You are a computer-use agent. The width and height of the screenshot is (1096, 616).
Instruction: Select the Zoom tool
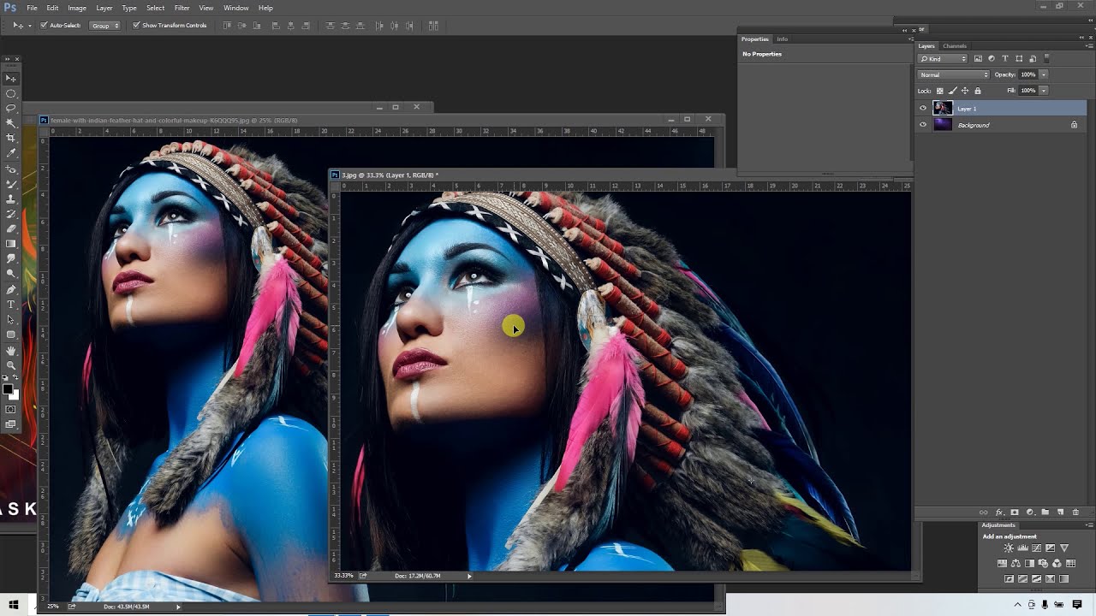tap(11, 364)
